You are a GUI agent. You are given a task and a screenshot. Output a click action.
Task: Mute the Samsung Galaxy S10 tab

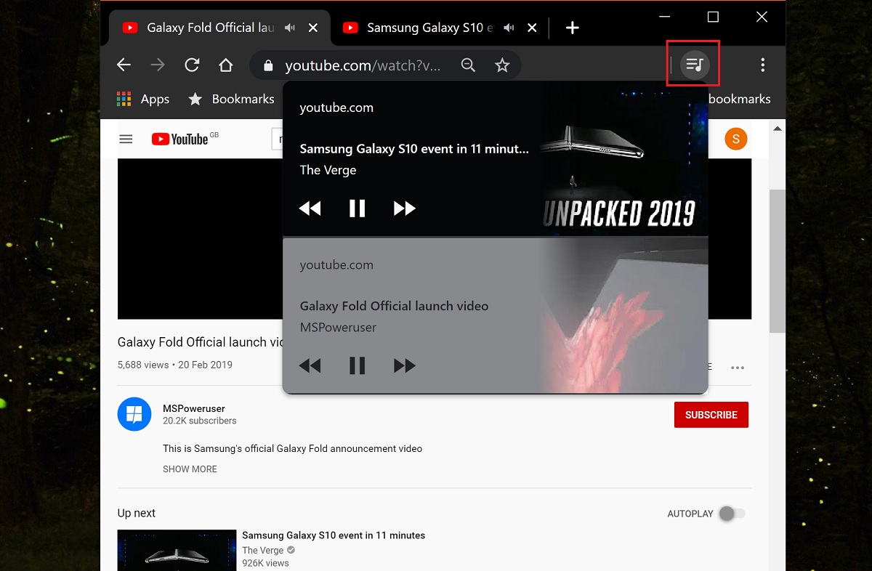(509, 28)
